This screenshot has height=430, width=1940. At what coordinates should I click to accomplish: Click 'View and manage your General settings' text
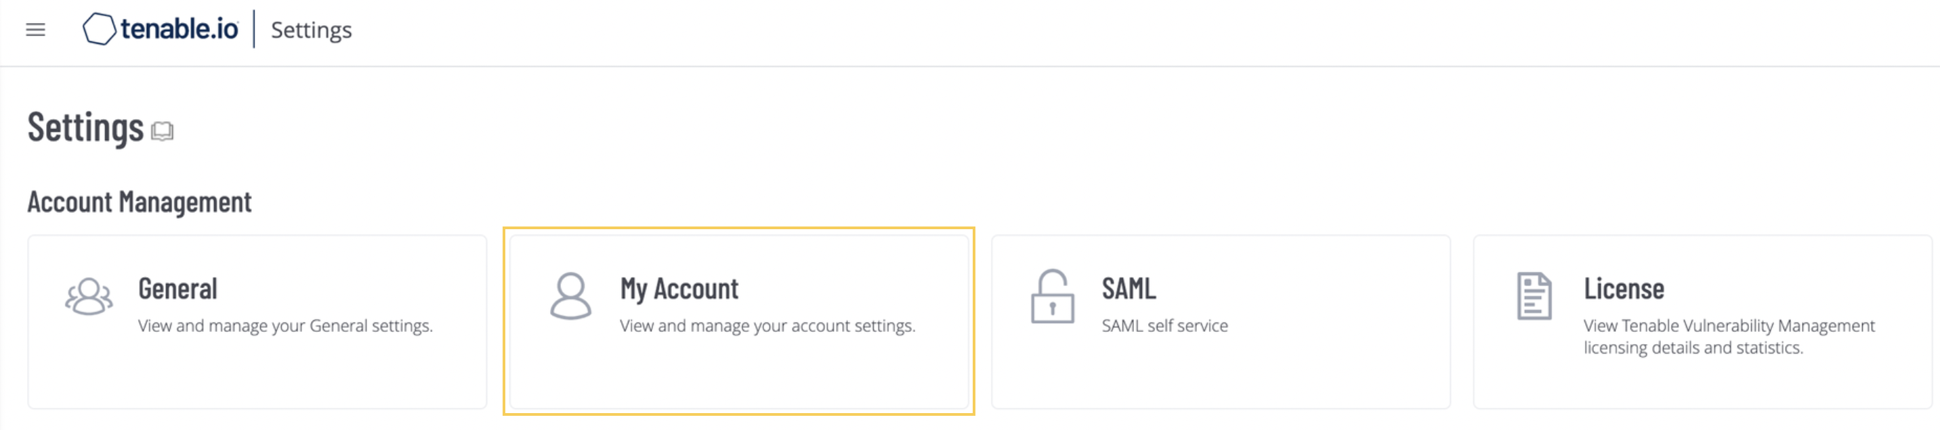pyautogui.click(x=285, y=327)
